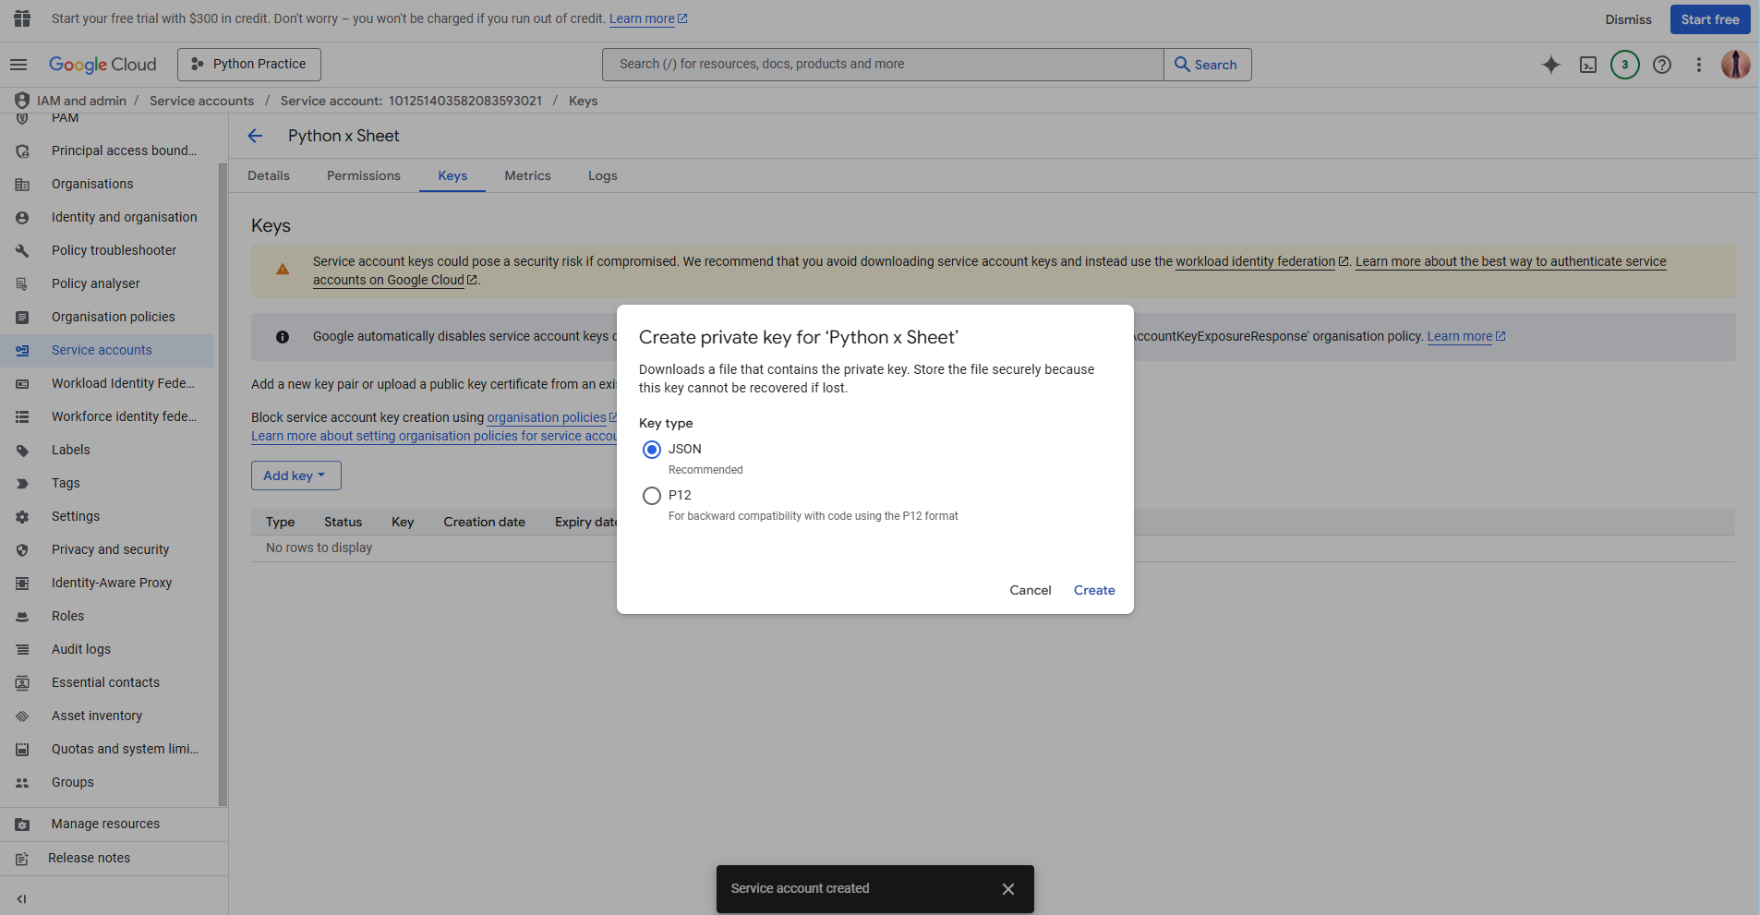Switch to the Logs tab

(x=603, y=175)
